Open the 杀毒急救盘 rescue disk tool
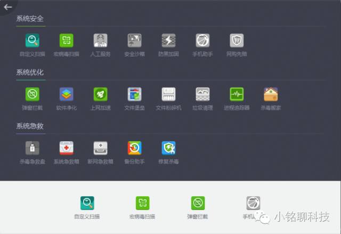 tap(33, 148)
